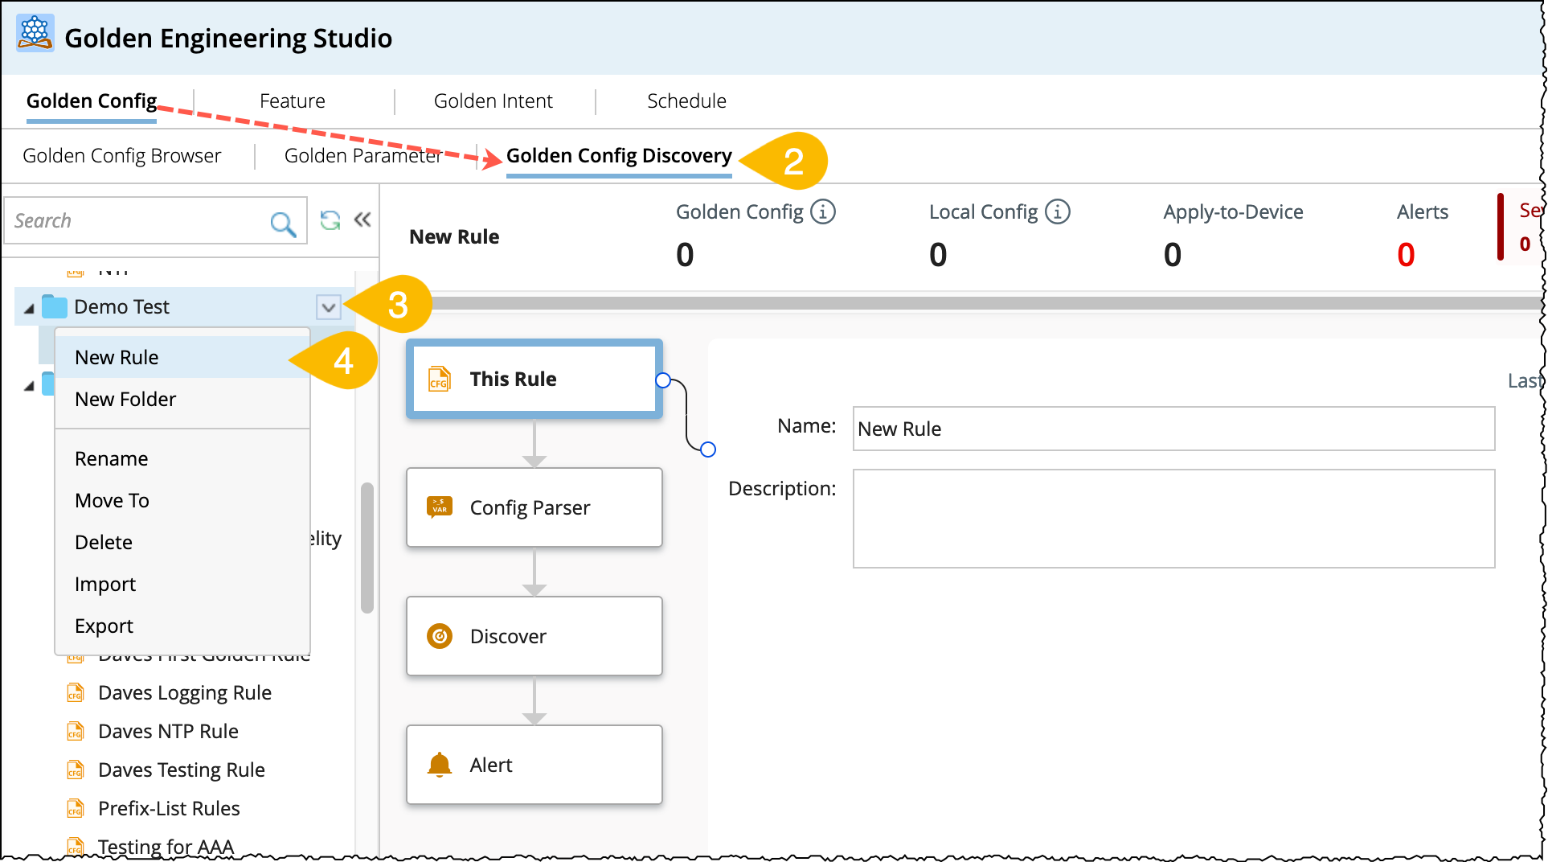This screenshot has height=862, width=1548.
Task: Collapse the folder below Demo Test
Action: (x=29, y=386)
